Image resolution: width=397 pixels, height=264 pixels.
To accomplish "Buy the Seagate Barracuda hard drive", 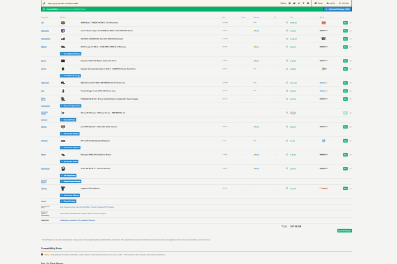I will (x=345, y=69).
